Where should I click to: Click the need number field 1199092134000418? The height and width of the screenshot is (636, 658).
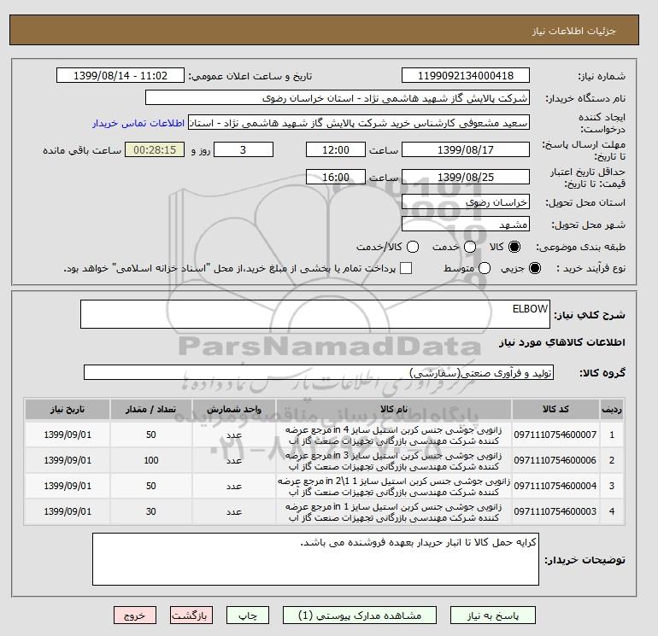tap(466, 75)
